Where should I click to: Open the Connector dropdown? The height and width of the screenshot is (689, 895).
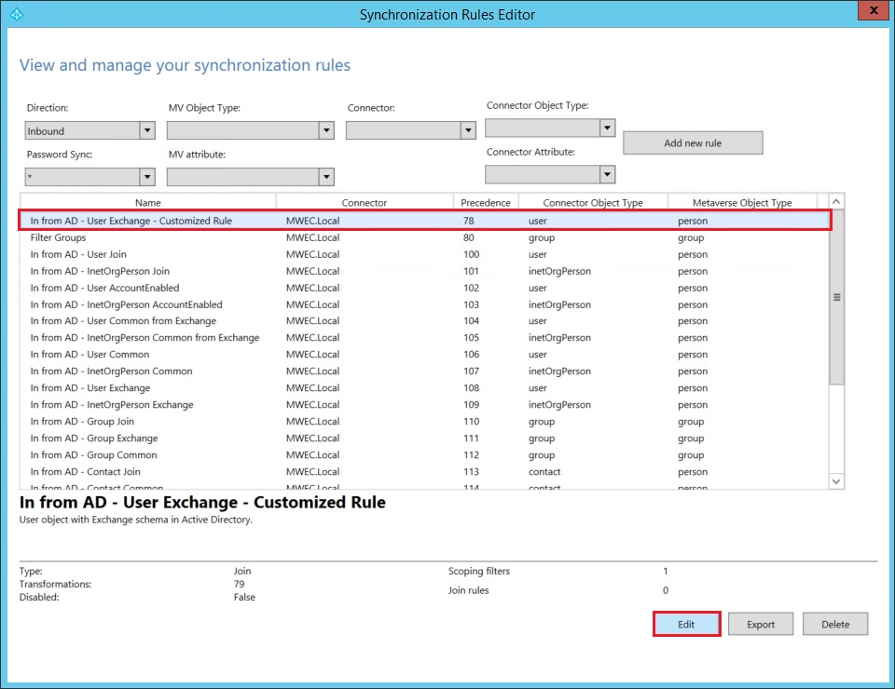pos(468,131)
